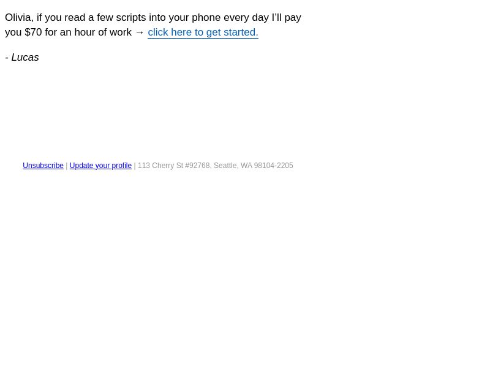490x368 pixels.
Task: Click the word 'scripts' in the first line
Action: tap(131, 18)
